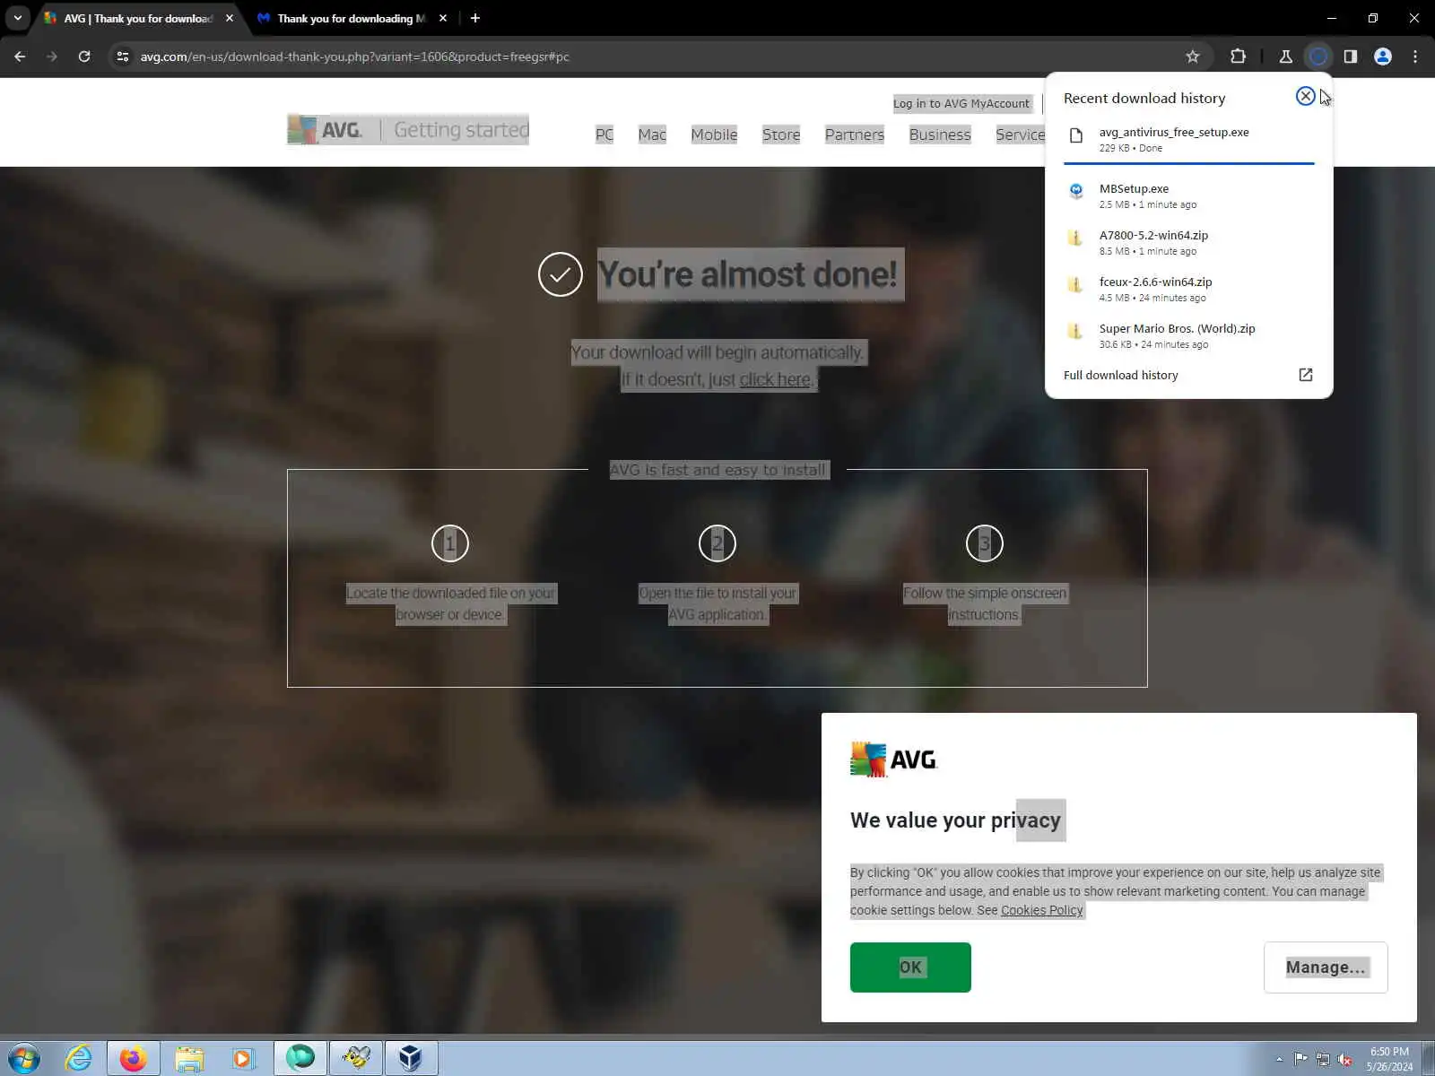Switch to Firefox on the taskbar
The height and width of the screenshot is (1076, 1435).
[x=133, y=1058]
